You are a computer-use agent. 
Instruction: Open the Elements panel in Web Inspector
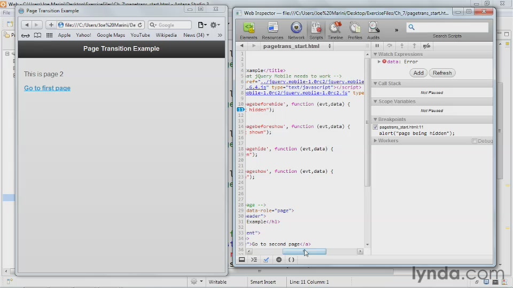pos(248,31)
